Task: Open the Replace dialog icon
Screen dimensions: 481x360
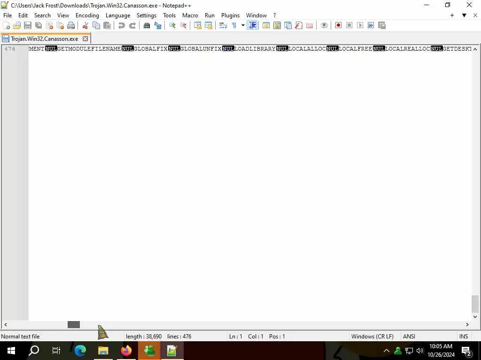Action: [x=158, y=25]
